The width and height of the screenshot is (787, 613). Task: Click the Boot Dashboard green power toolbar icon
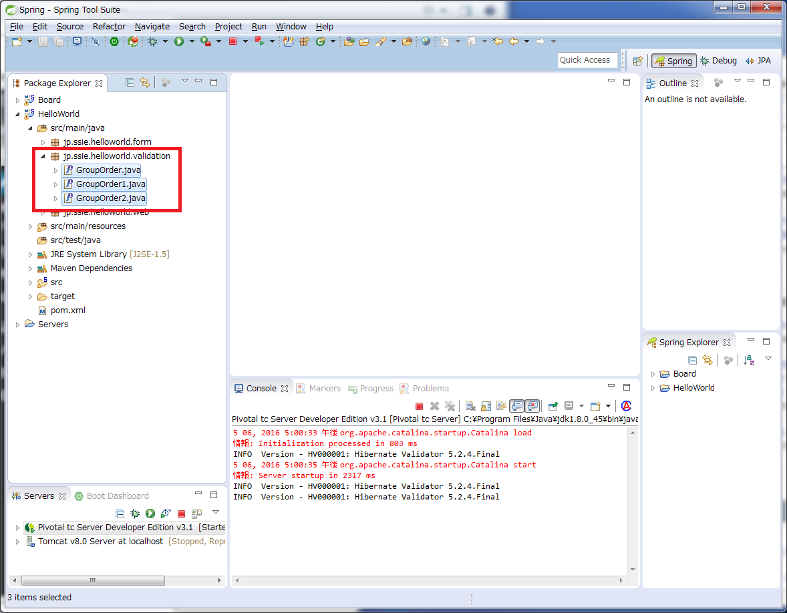114,41
